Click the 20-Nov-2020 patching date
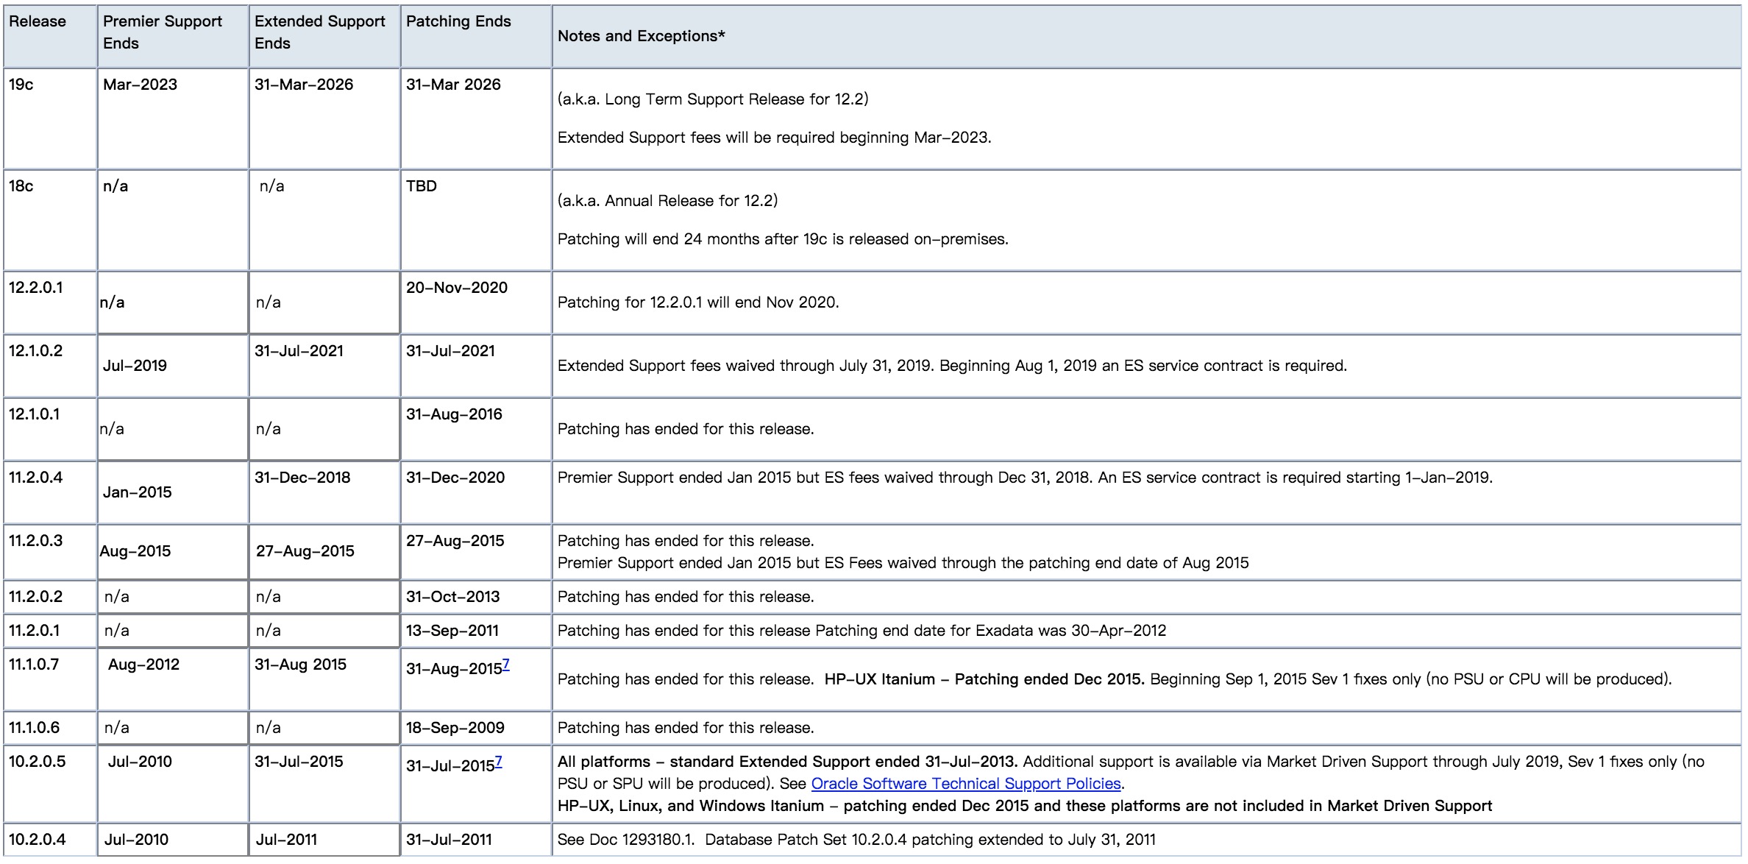This screenshot has height=864, width=1748. click(x=456, y=288)
